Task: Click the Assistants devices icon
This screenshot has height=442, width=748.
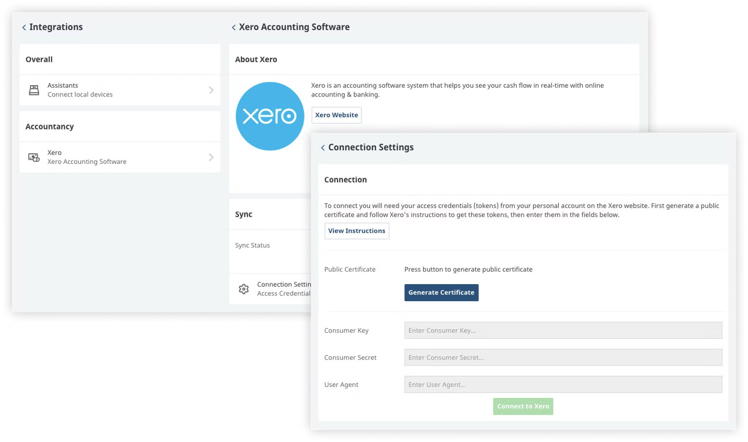Action: pyautogui.click(x=34, y=90)
